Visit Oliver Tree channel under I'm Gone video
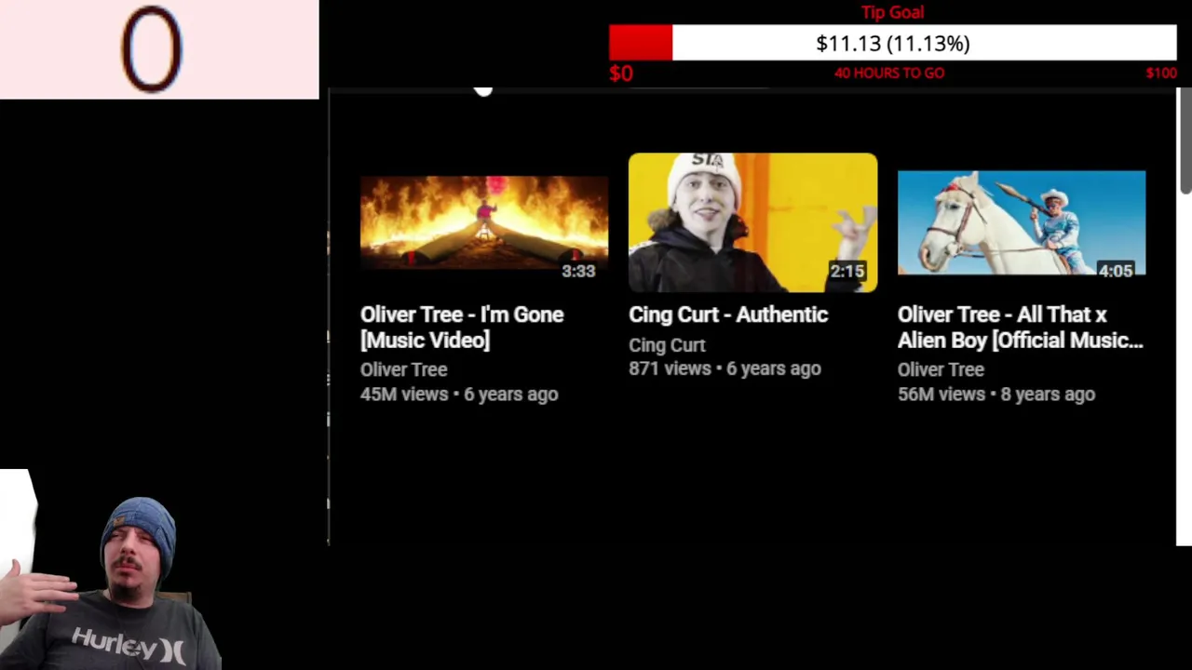This screenshot has width=1192, height=670. click(x=404, y=369)
